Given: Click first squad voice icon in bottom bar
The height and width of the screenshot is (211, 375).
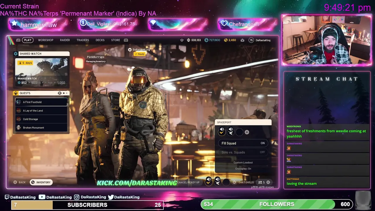Looking at the screenshot, I should click(208, 181).
